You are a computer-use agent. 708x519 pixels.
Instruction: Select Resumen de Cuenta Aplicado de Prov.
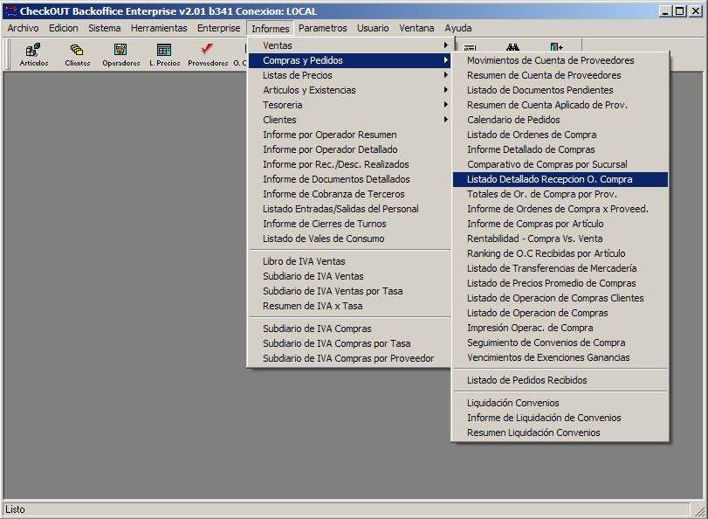560,105
